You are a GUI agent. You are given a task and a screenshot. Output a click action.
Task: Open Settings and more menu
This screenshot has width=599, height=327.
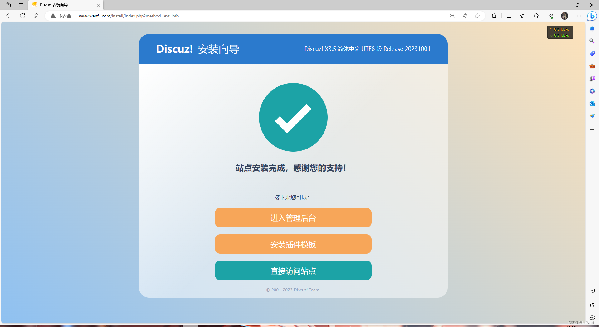pyautogui.click(x=579, y=16)
